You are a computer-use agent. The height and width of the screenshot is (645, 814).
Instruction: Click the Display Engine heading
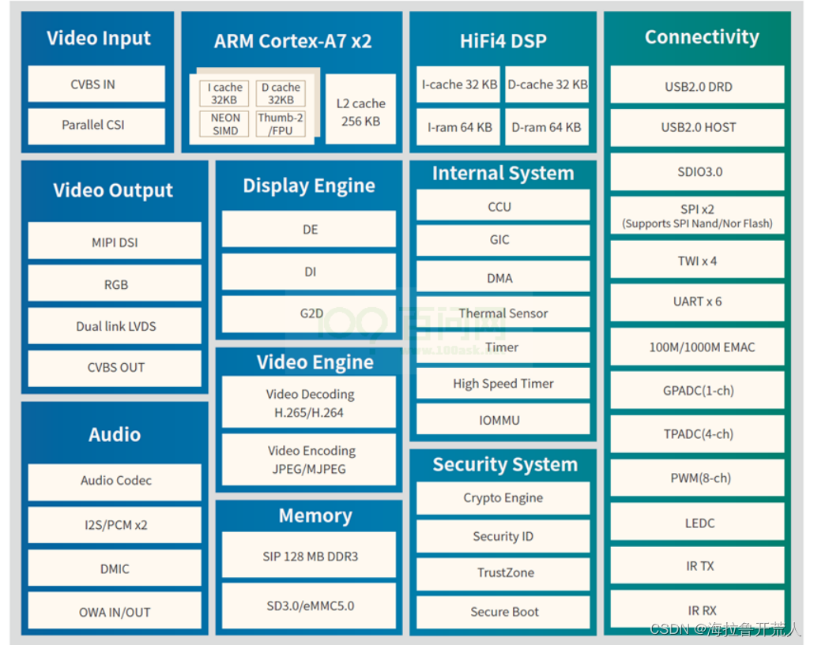[x=309, y=186]
